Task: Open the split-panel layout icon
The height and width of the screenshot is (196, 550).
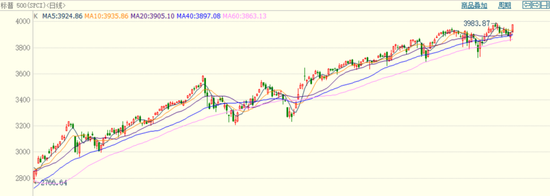Action: click(x=545, y=5)
